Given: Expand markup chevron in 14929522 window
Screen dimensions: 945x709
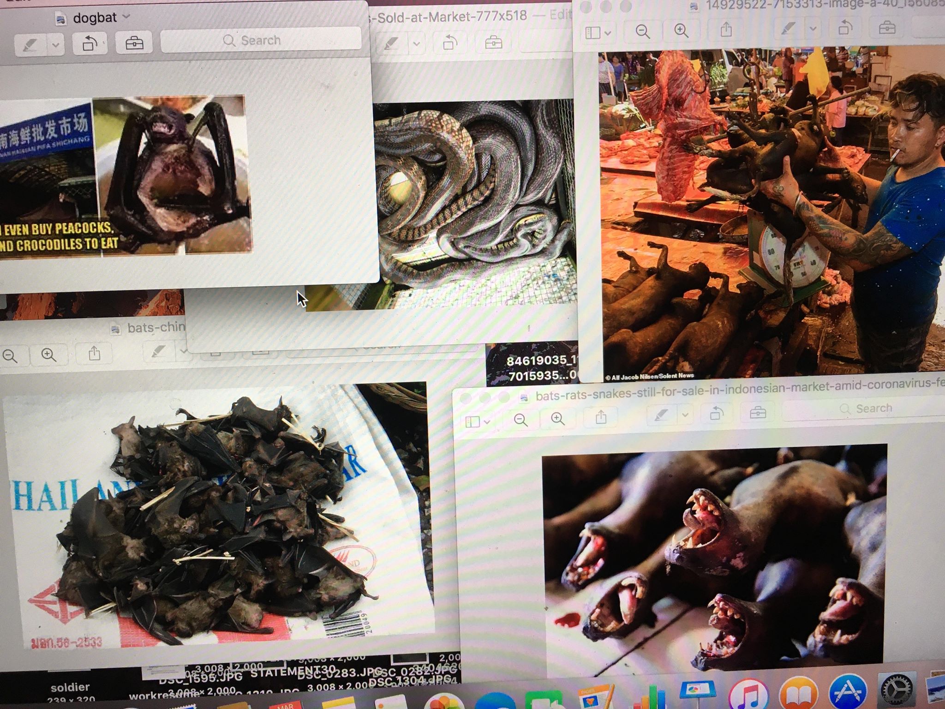Looking at the screenshot, I should point(813,29).
